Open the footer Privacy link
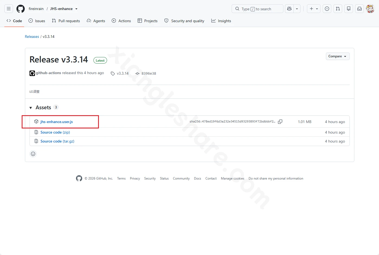Image resolution: width=379 pixels, height=255 pixels. pos(135,178)
